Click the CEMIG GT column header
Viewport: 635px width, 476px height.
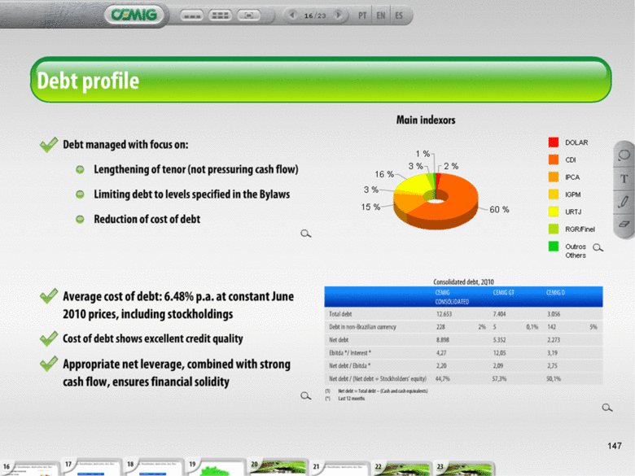[x=503, y=293]
